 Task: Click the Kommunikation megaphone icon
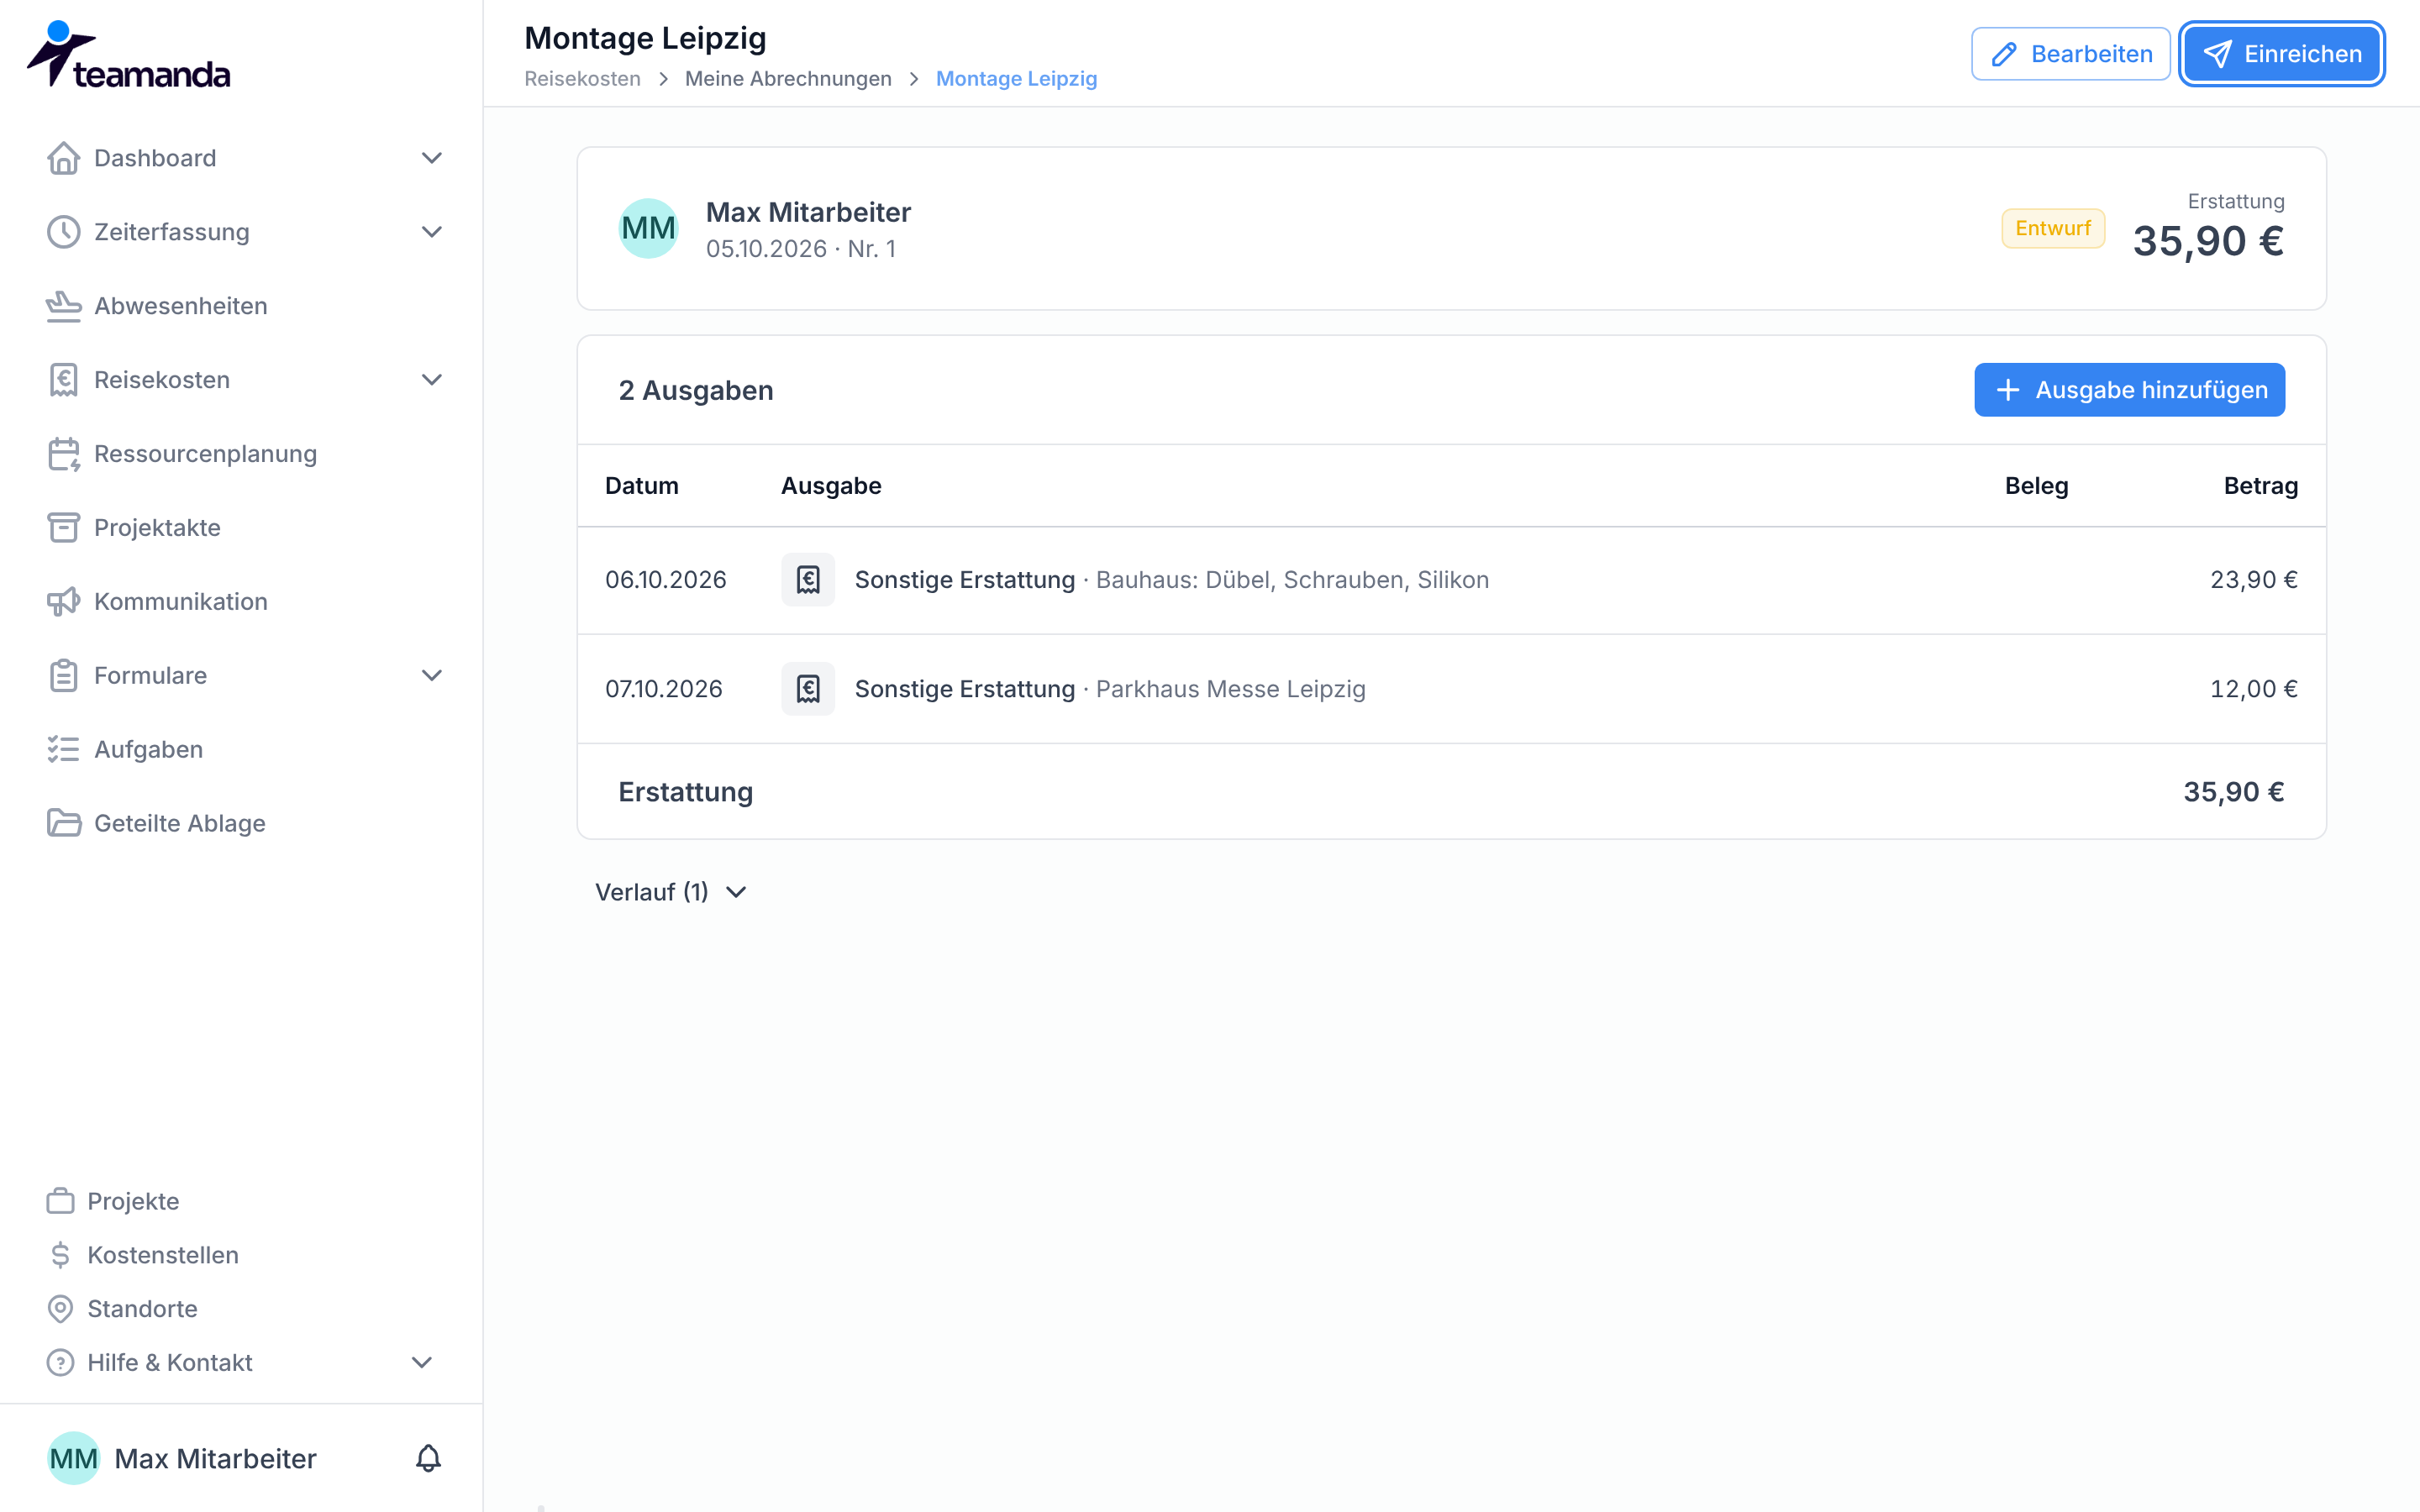tap(63, 602)
